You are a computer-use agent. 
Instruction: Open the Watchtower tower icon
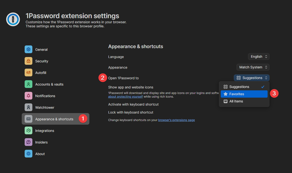pyautogui.click(x=28, y=108)
